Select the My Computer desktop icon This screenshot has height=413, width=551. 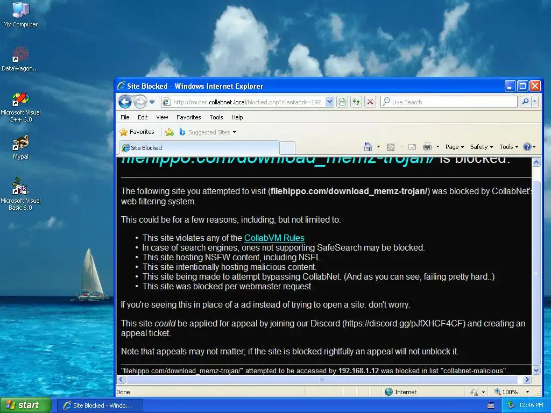(20, 14)
